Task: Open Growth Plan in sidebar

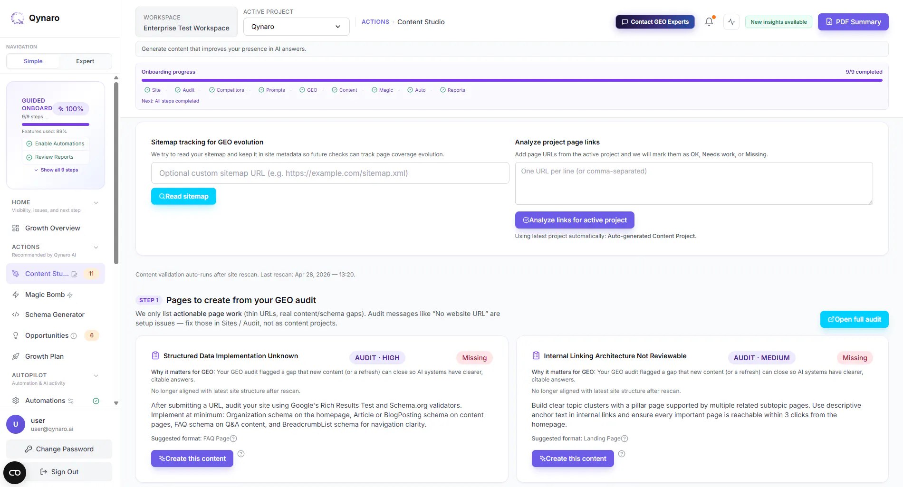Action: pos(56,356)
